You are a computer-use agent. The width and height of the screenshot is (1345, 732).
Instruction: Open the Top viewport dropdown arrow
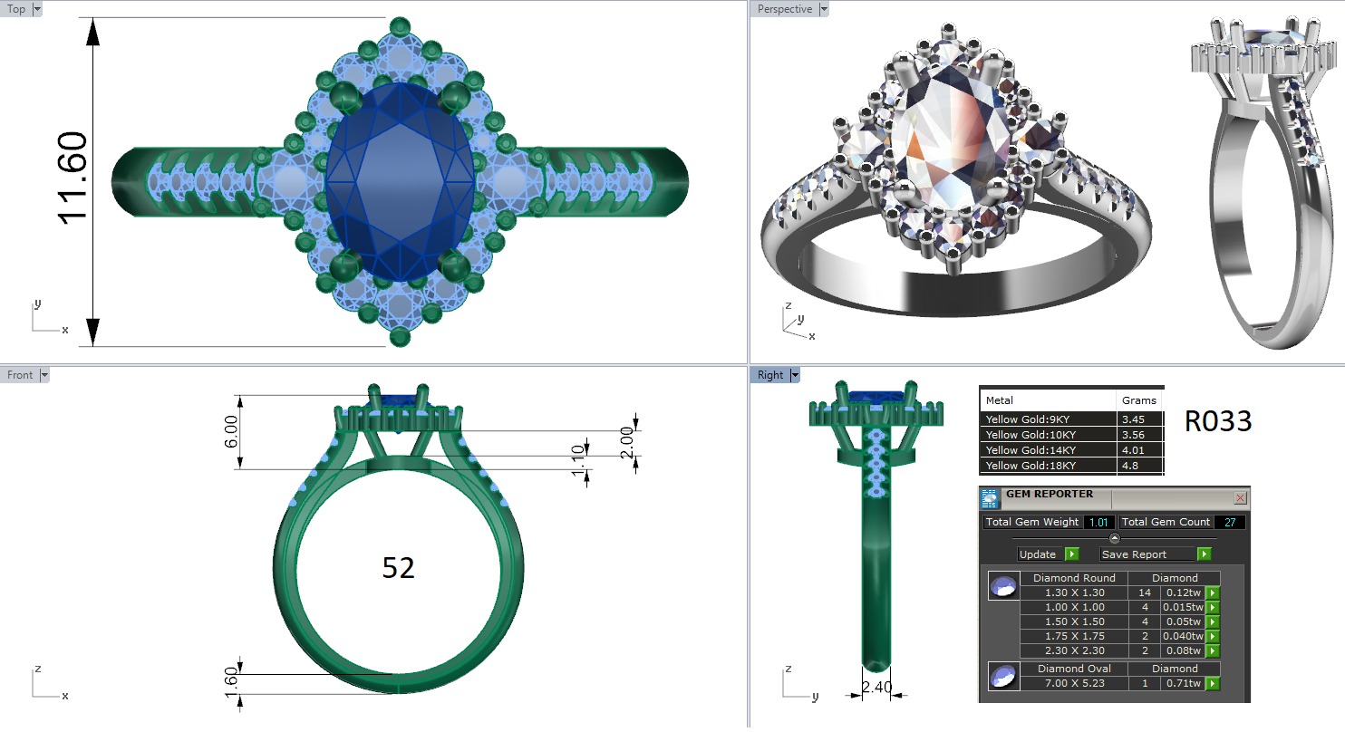click(37, 9)
